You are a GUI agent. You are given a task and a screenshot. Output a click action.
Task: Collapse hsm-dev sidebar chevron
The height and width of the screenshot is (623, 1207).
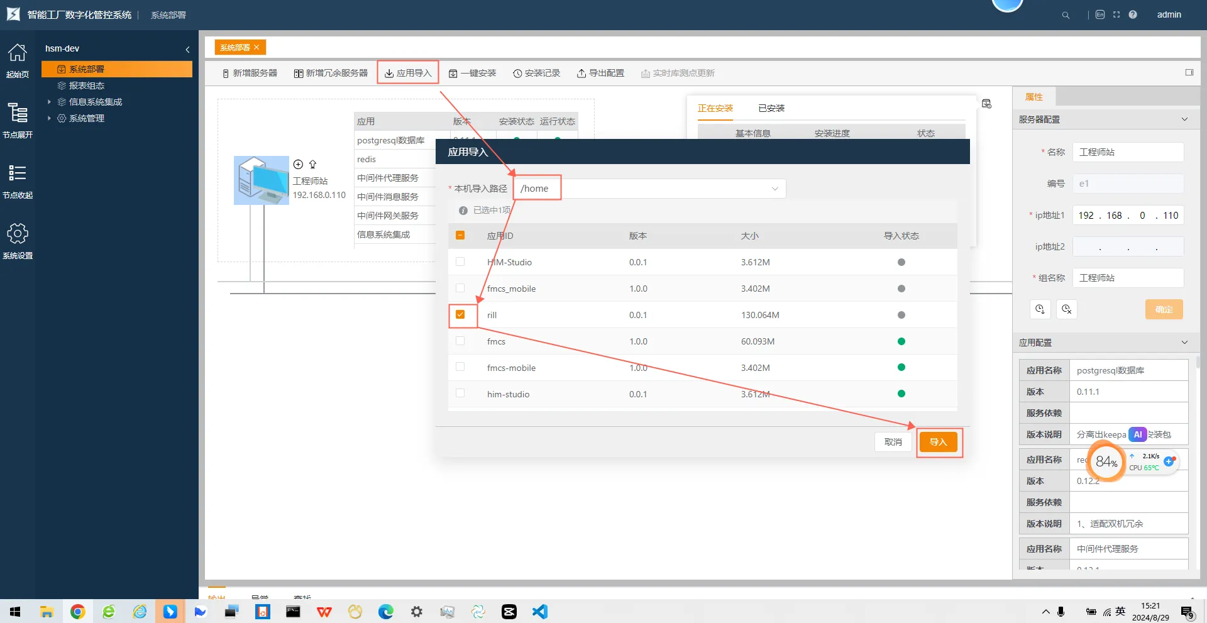(187, 49)
